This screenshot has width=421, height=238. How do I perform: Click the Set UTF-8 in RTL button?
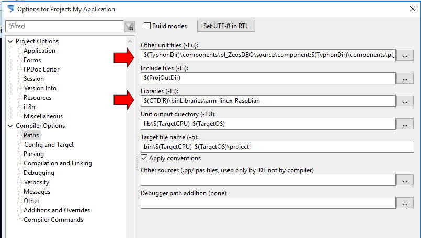pyautogui.click(x=226, y=26)
